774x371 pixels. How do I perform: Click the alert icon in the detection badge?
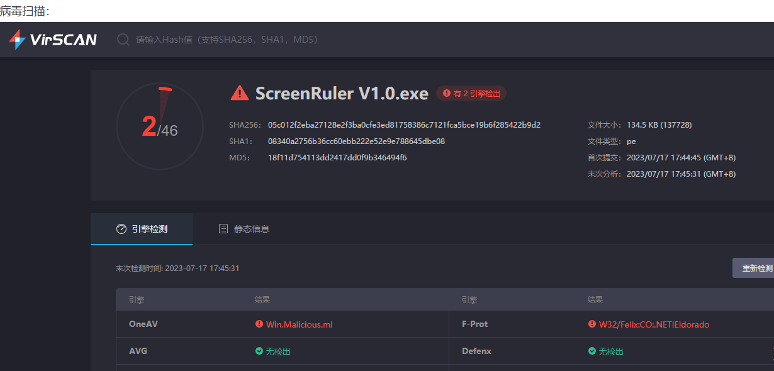[447, 93]
